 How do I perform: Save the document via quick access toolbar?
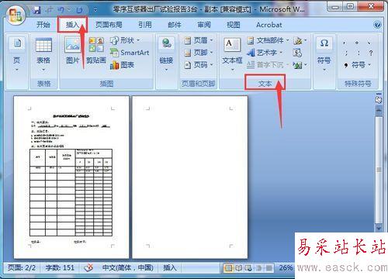(37, 10)
